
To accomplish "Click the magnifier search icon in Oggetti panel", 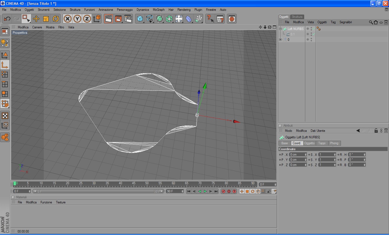I will 371,22.
